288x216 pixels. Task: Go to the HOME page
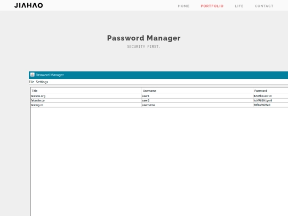point(183,6)
